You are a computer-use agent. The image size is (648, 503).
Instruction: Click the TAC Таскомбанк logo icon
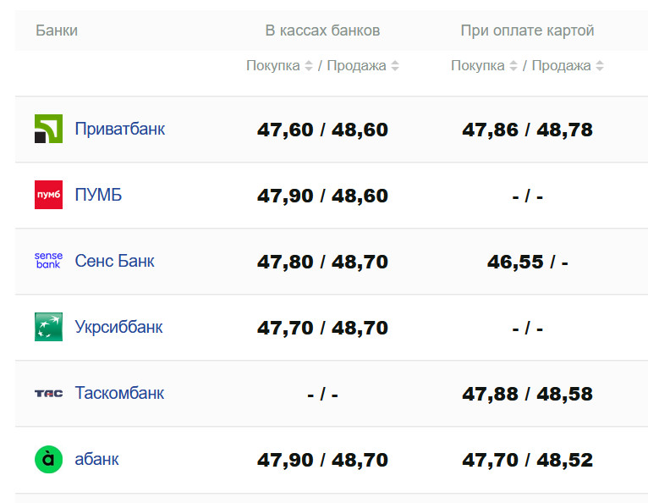(48, 393)
